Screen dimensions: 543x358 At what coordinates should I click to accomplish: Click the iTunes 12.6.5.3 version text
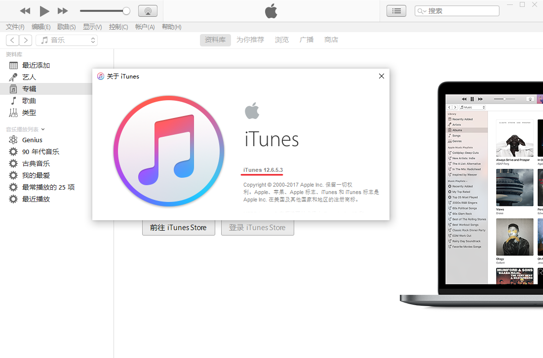click(263, 170)
